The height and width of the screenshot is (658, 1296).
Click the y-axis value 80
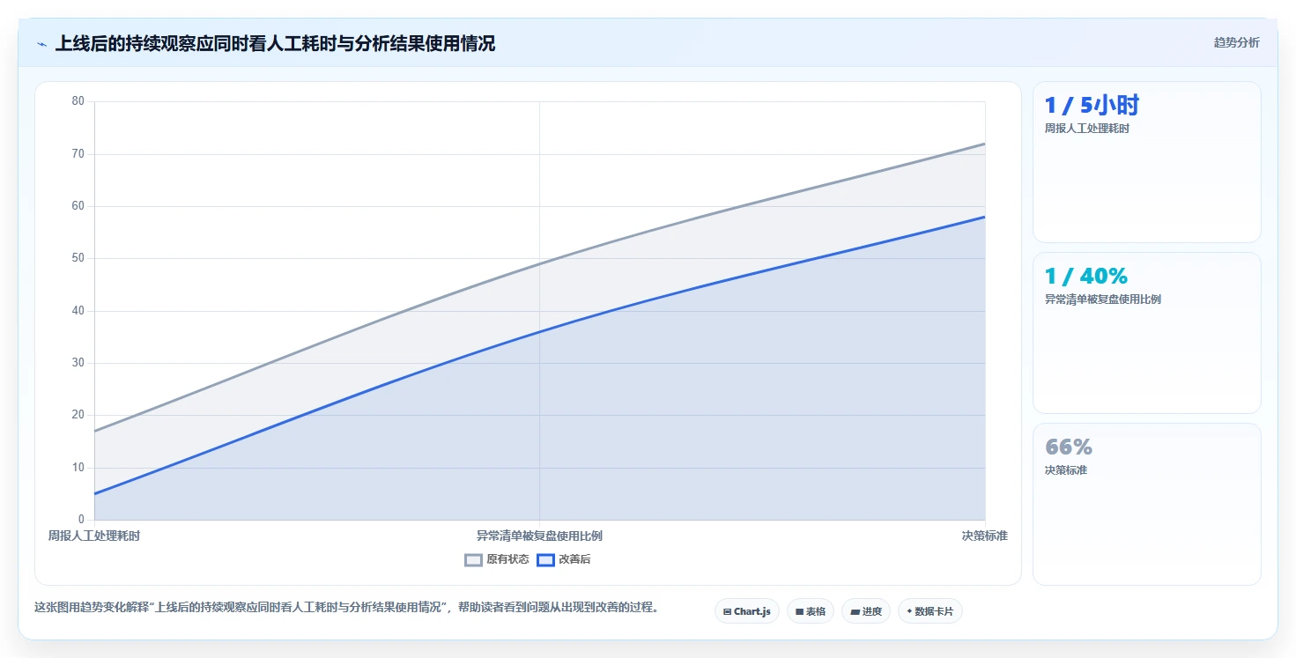78,101
